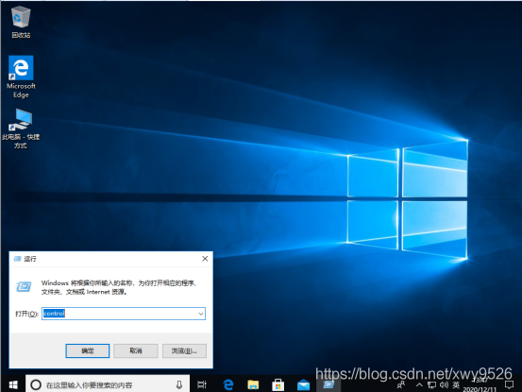Click the 确定 OK button
The height and width of the screenshot is (392, 522).
88,350
